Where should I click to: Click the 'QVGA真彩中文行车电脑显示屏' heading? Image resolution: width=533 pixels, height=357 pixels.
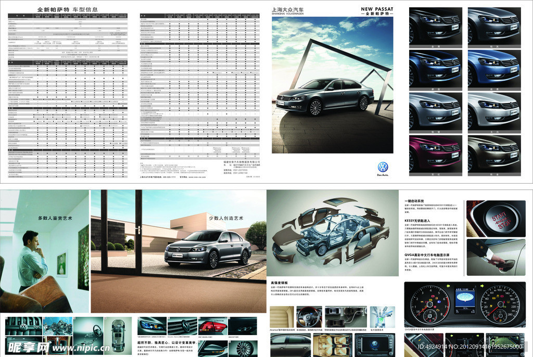tap(427, 254)
